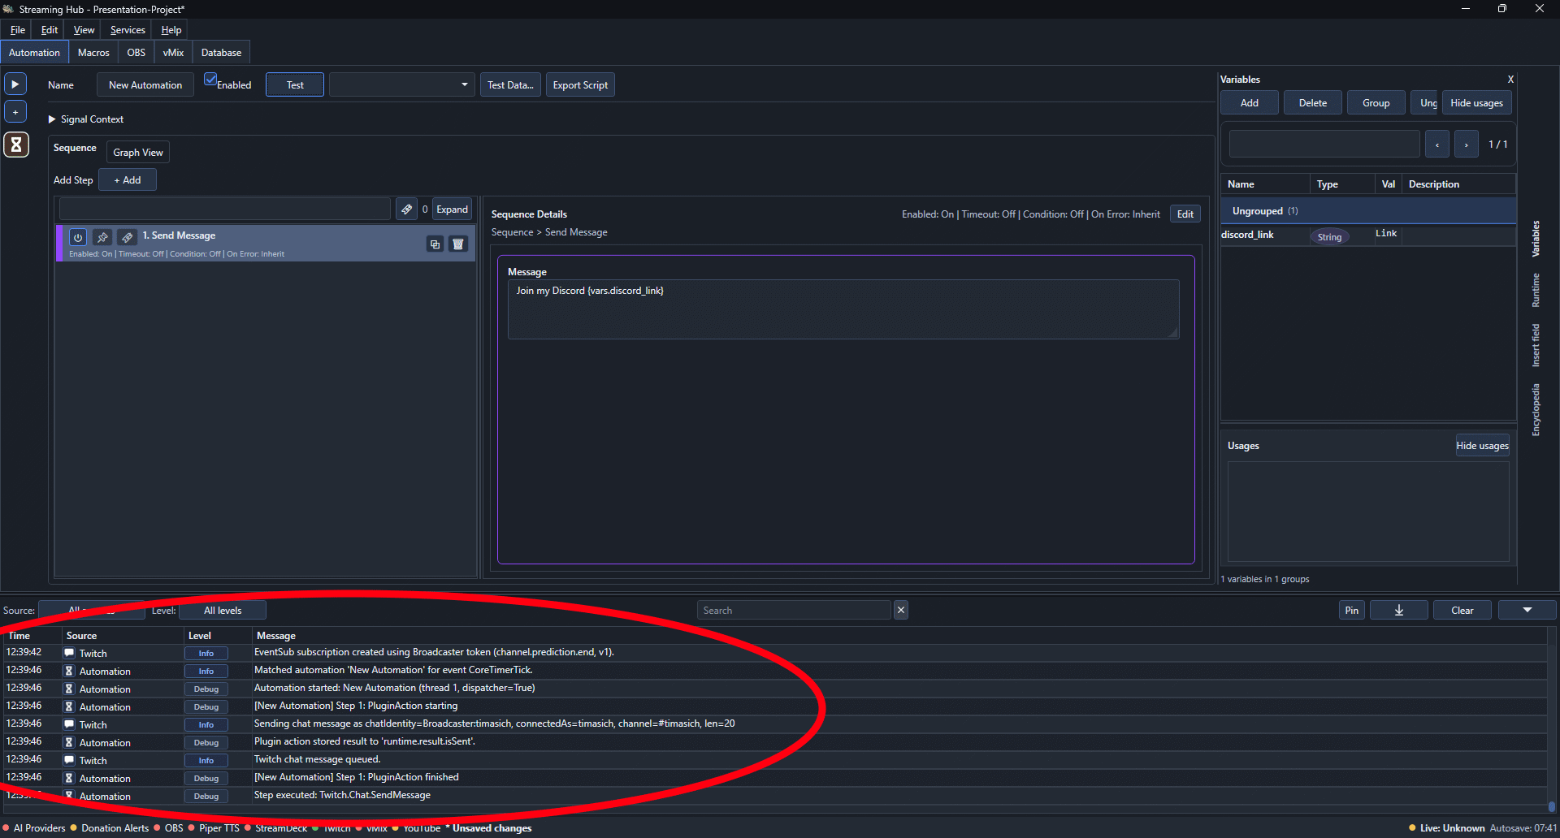Click AI Providers status indicator

34,828
